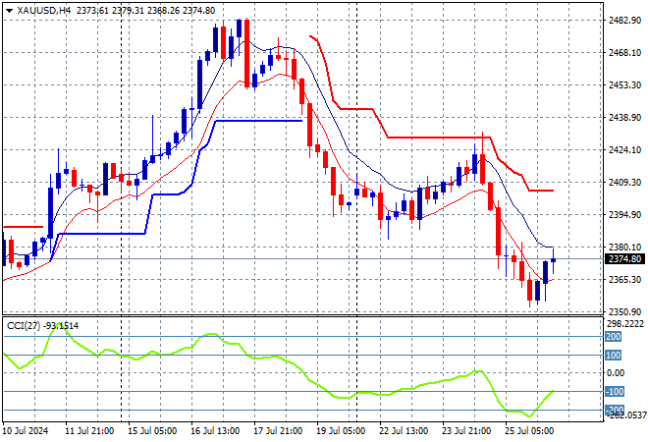Click the flat blue support line near 2438

pyautogui.click(x=259, y=121)
